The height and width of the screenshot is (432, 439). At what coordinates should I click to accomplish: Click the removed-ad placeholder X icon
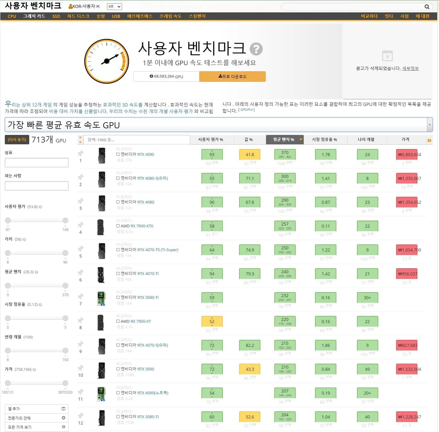[x=387, y=56]
